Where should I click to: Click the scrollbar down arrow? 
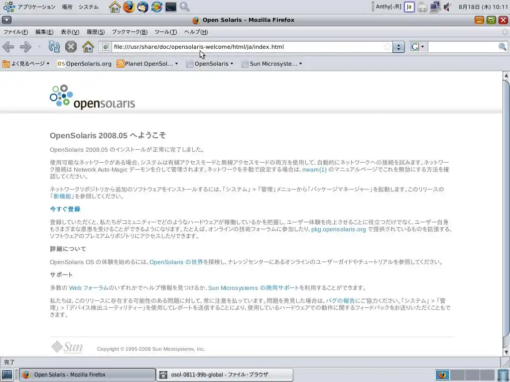[506, 352]
